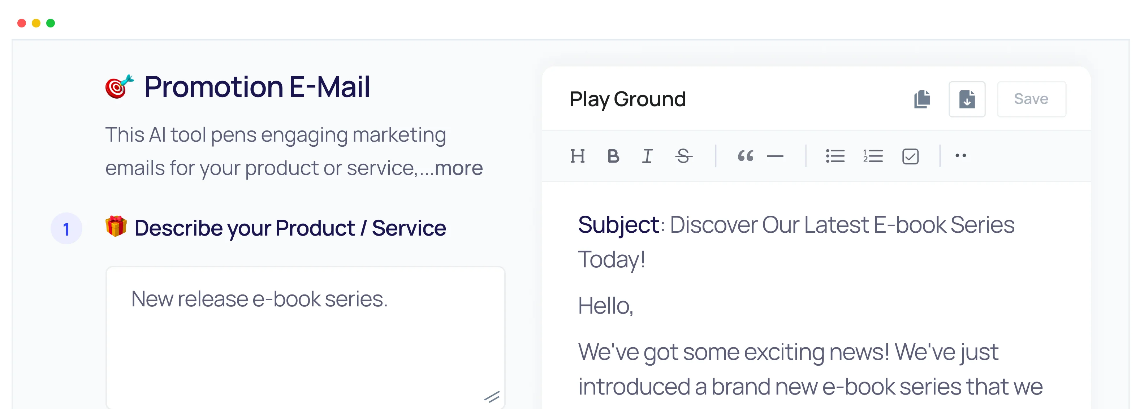This screenshot has height=409, width=1140.
Task: Select the Play Ground panel header
Action: tap(627, 99)
